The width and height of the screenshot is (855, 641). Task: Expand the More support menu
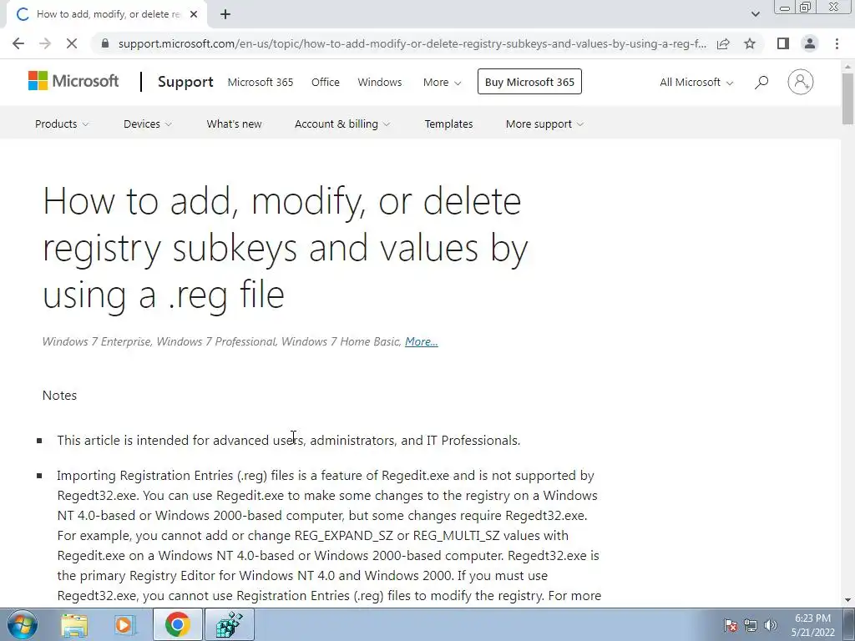coord(544,124)
